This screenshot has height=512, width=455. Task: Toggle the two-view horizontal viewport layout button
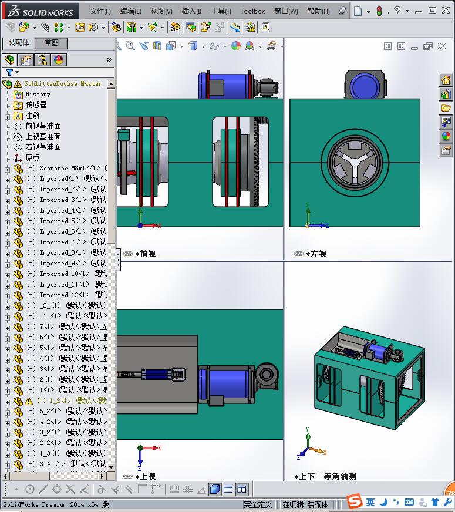pos(228,489)
